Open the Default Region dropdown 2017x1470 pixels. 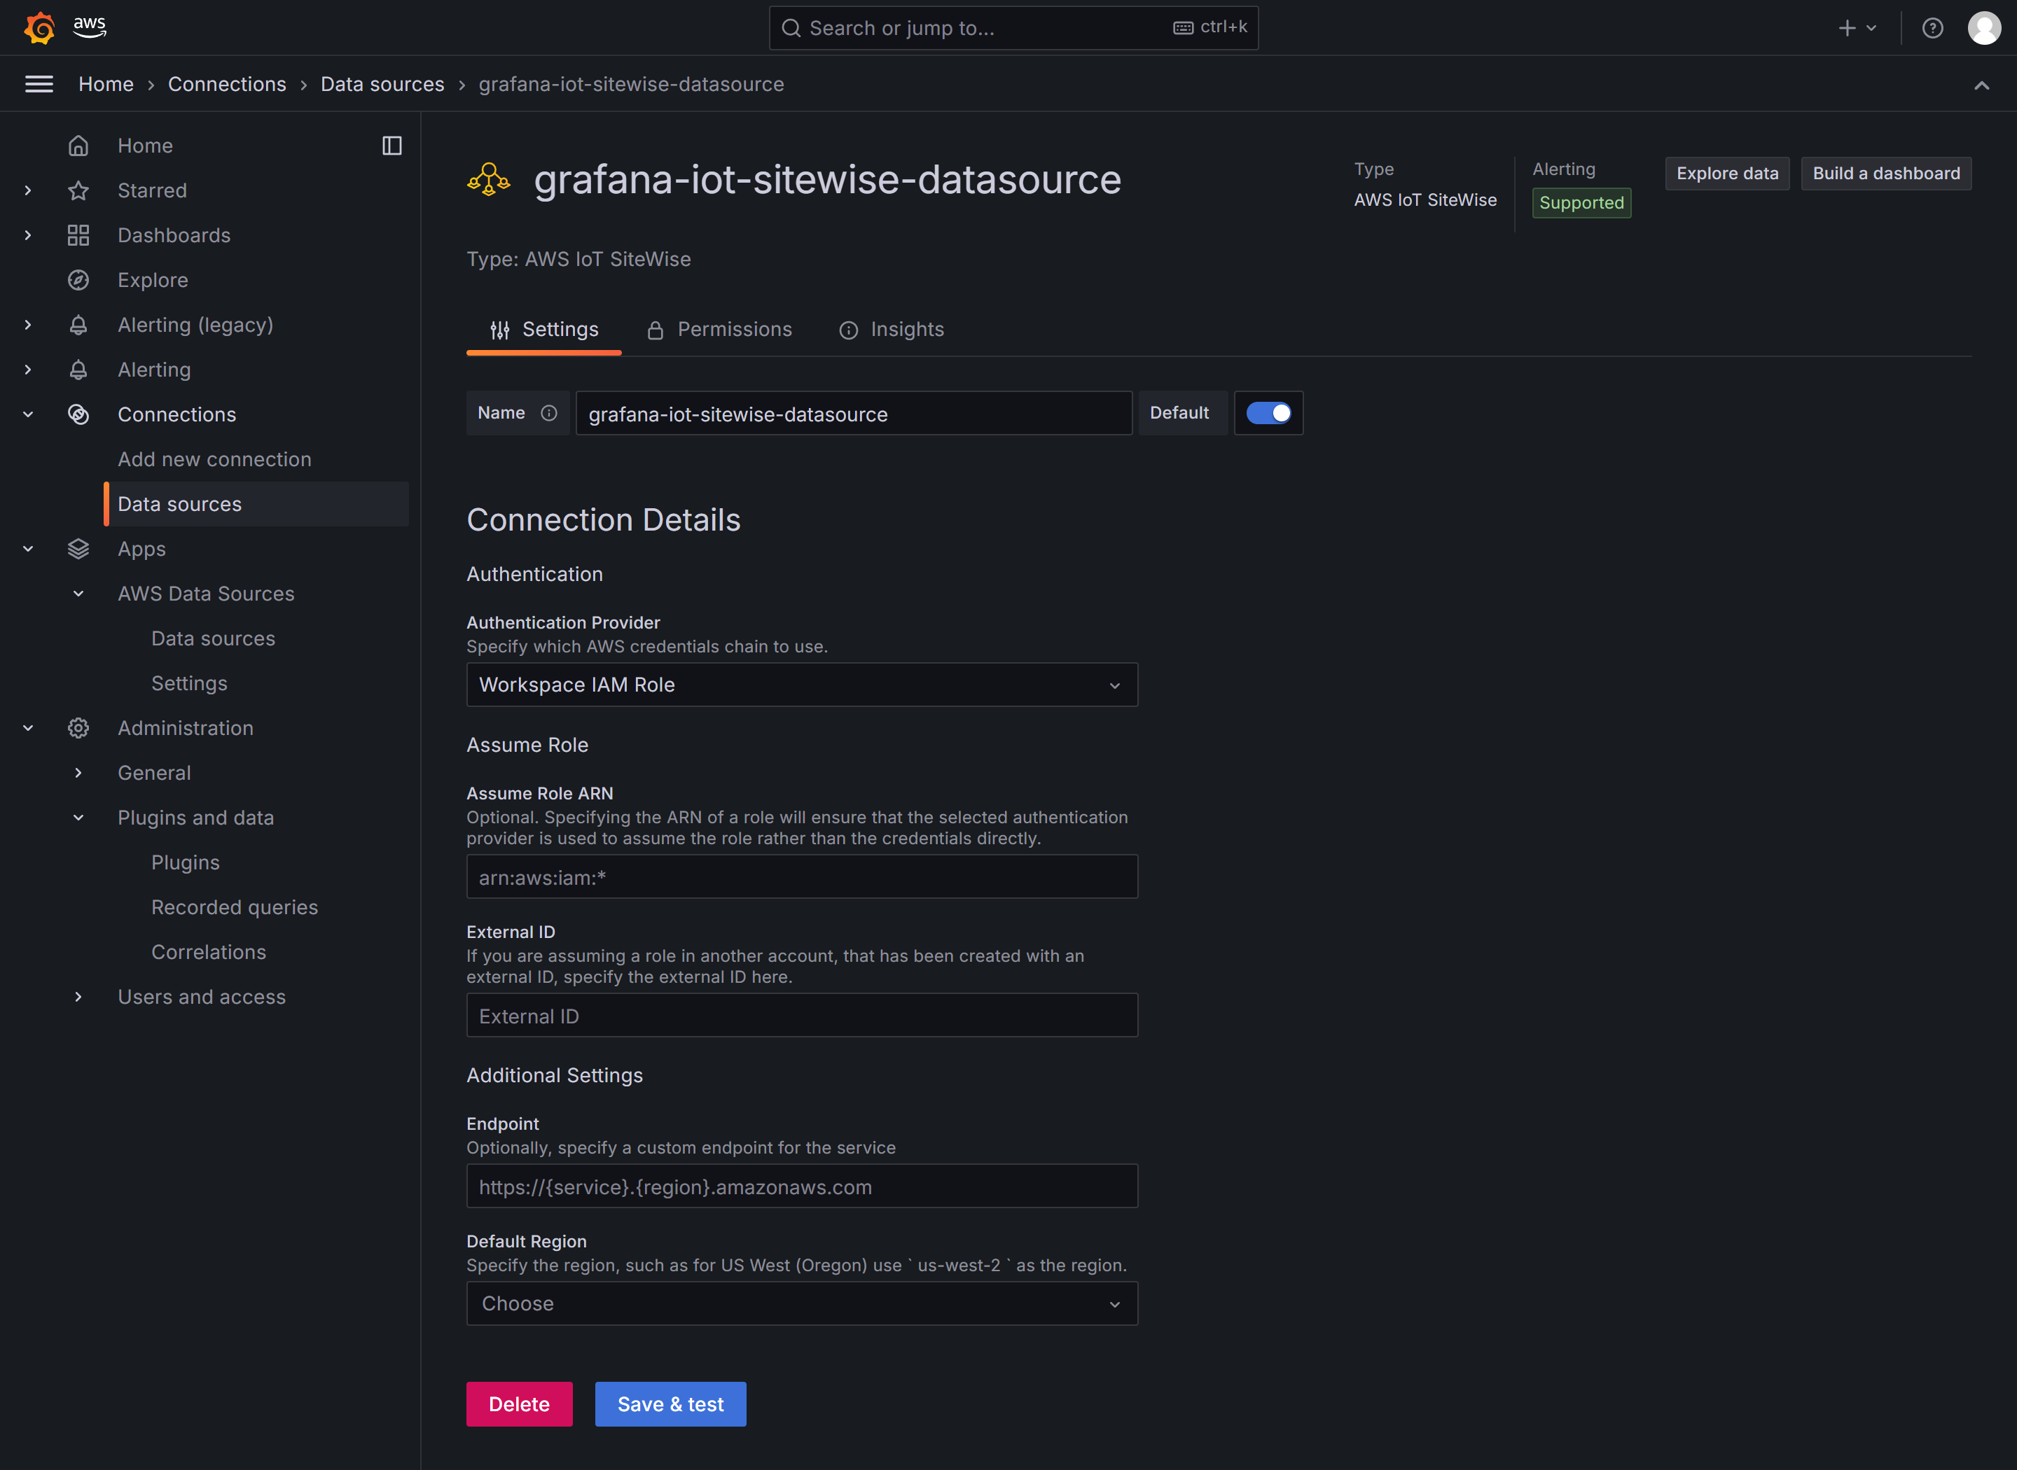point(802,1303)
